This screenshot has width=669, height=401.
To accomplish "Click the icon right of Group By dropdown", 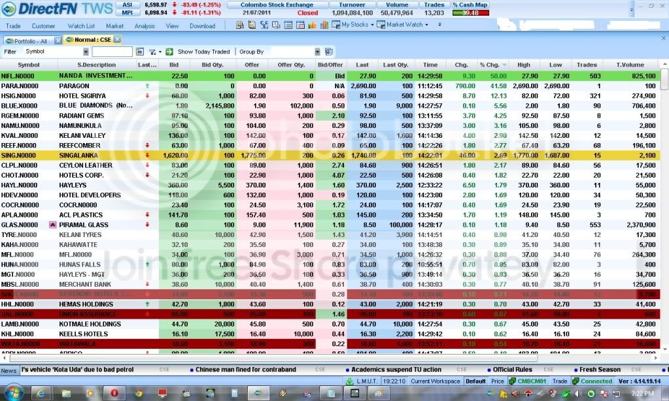I will pos(329,52).
